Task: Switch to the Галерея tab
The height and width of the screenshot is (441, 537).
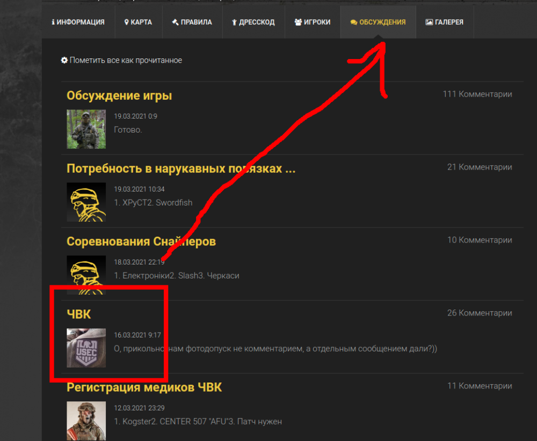Action: point(445,23)
